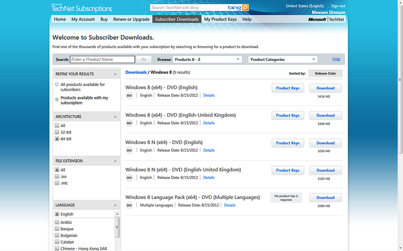Download Windows 8 (x64) English-United Kingdom
Image resolution: width=403 pixels, height=251 pixels.
[325, 115]
